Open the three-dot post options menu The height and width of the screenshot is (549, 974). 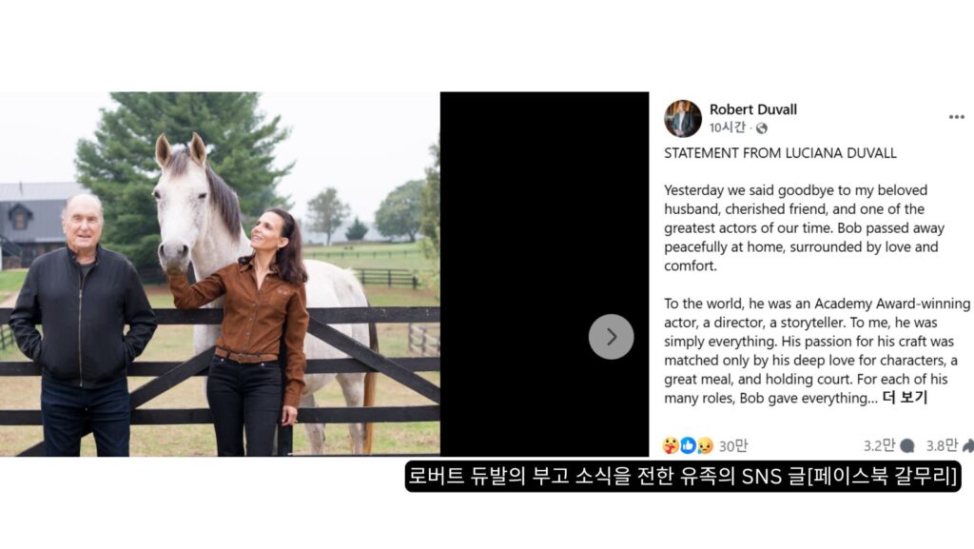click(x=956, y=117)
